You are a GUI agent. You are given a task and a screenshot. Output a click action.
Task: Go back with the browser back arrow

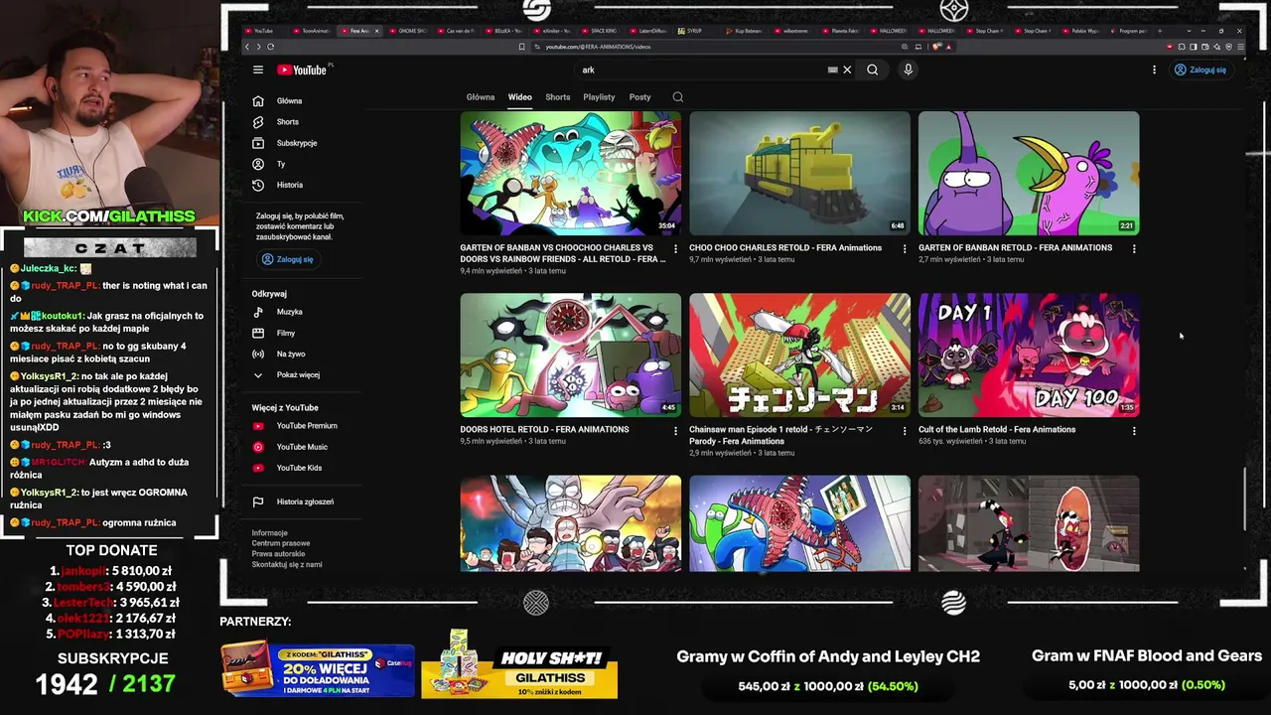click(x=248, y=47)
